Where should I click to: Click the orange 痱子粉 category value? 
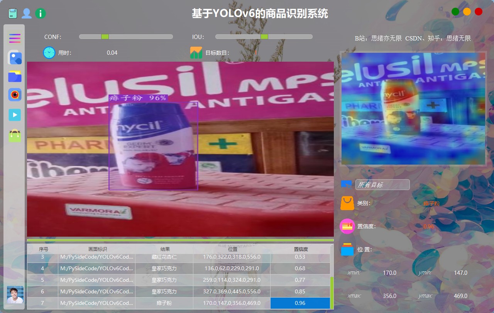431,204
